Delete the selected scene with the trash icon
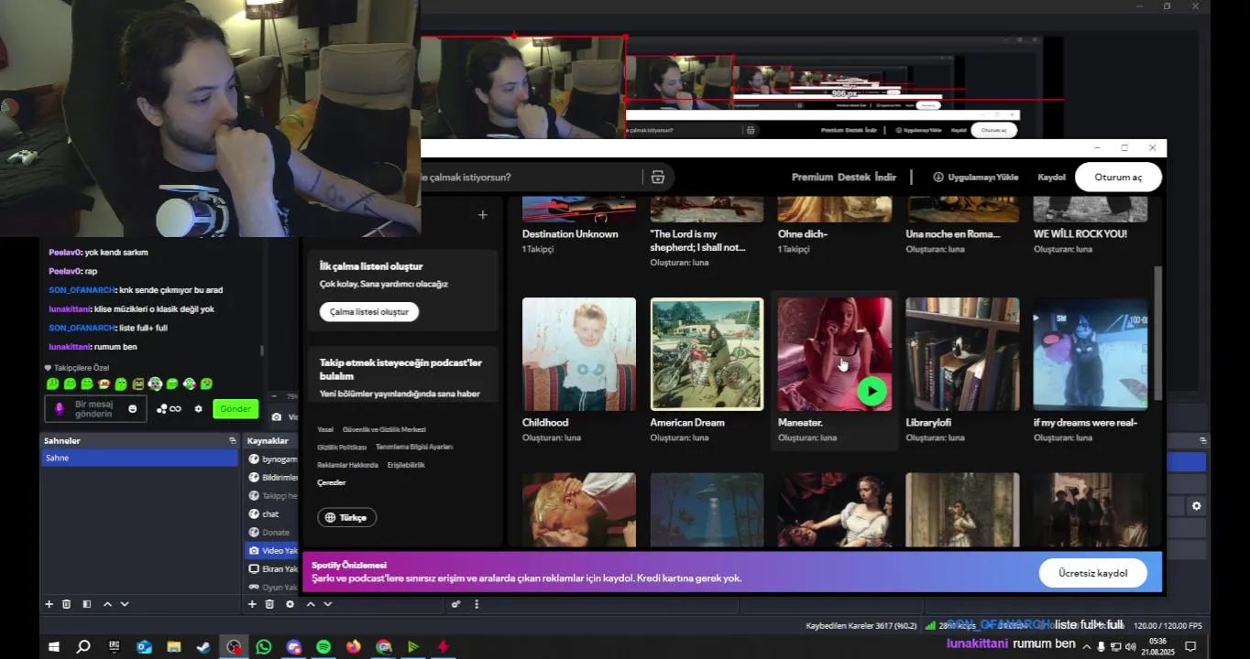 point(67,604)
